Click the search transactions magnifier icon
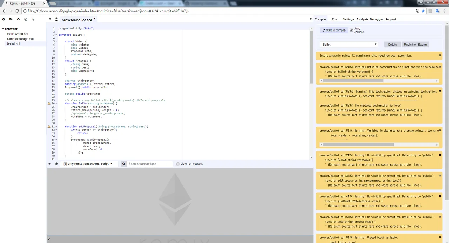The image size is (449, 243). (123, 164)
